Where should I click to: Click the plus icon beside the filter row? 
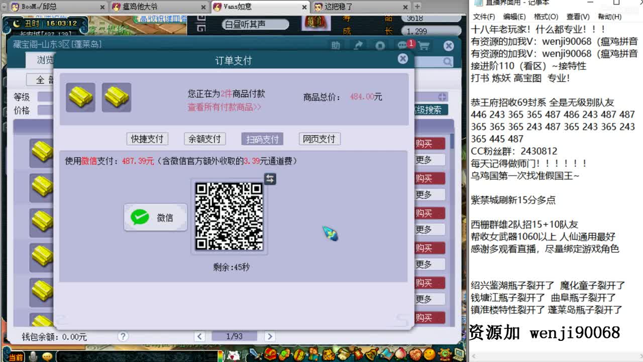pos(442,97)
